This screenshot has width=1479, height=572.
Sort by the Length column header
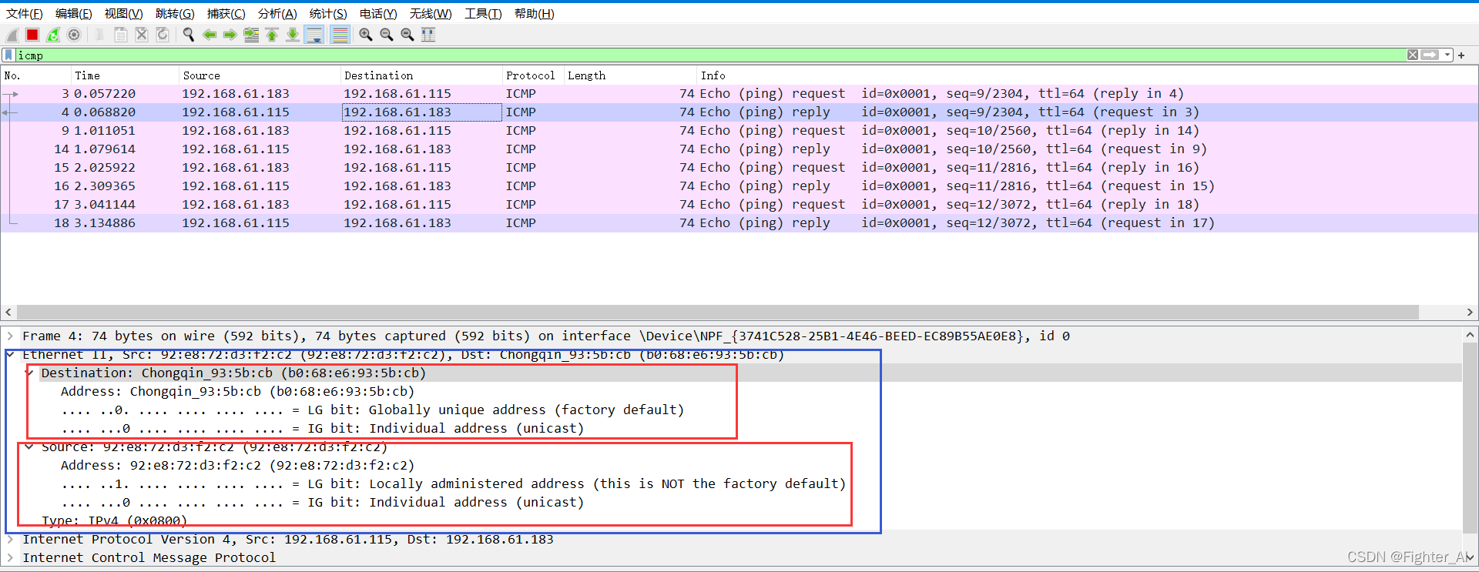(630, 75)
